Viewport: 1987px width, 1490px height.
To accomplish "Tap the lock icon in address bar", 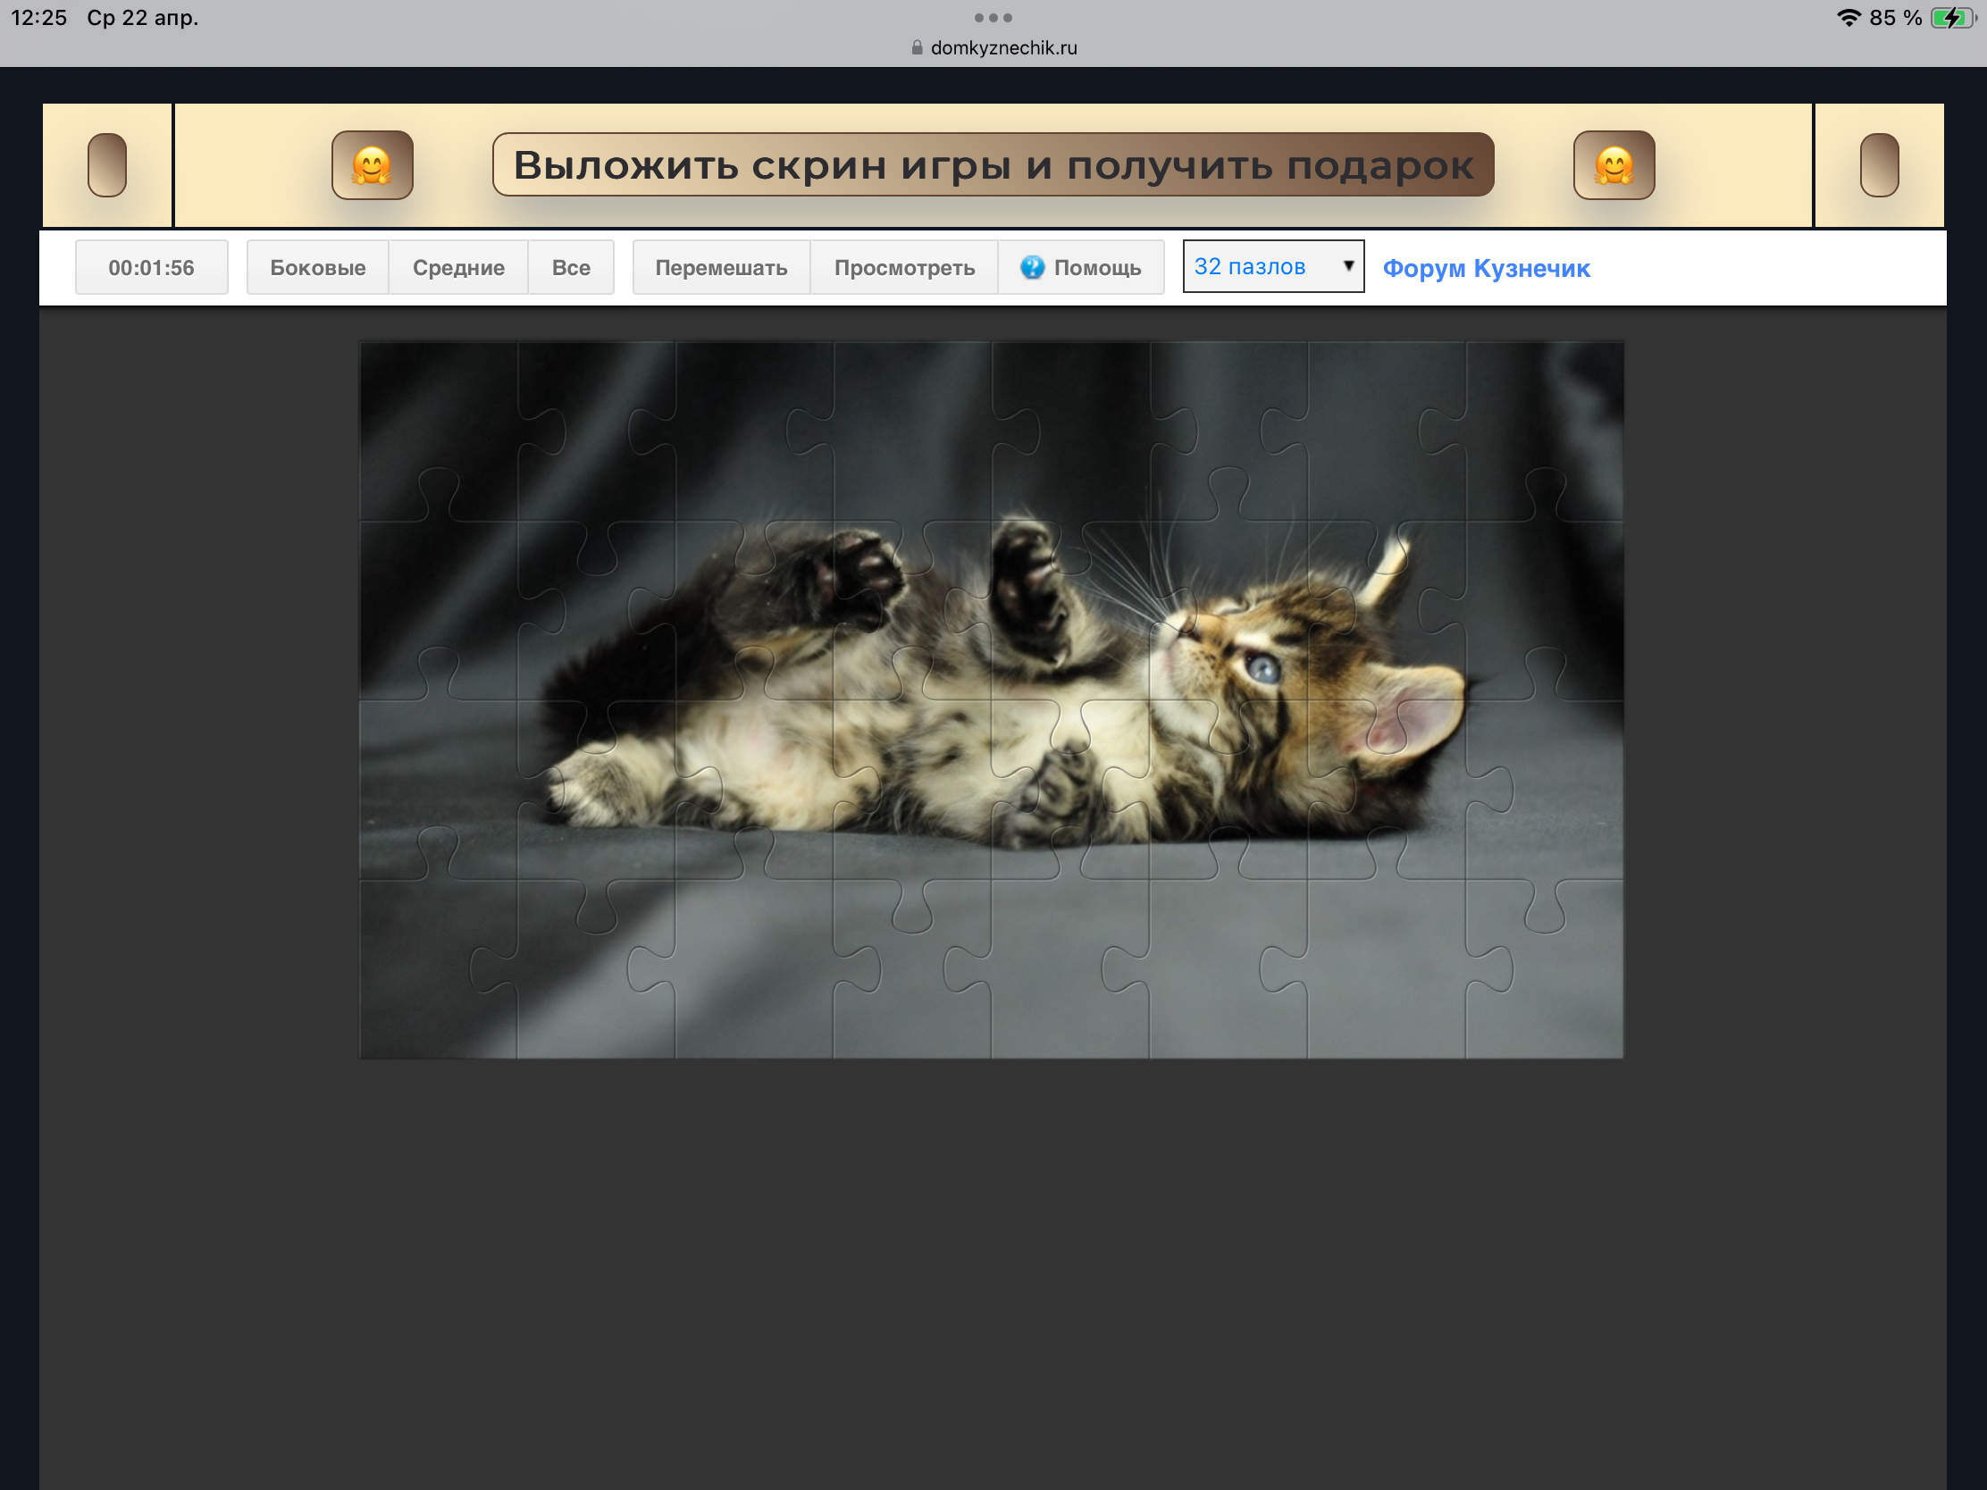I will pyautogui.click(x=917, y=47).
